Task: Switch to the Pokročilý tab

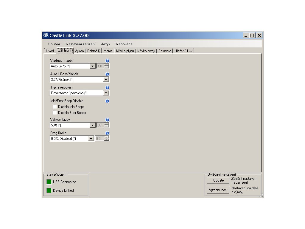Action: coord(94,51)
